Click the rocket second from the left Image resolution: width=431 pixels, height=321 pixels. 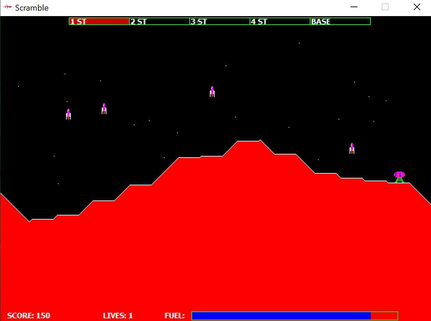coord(104,109)
